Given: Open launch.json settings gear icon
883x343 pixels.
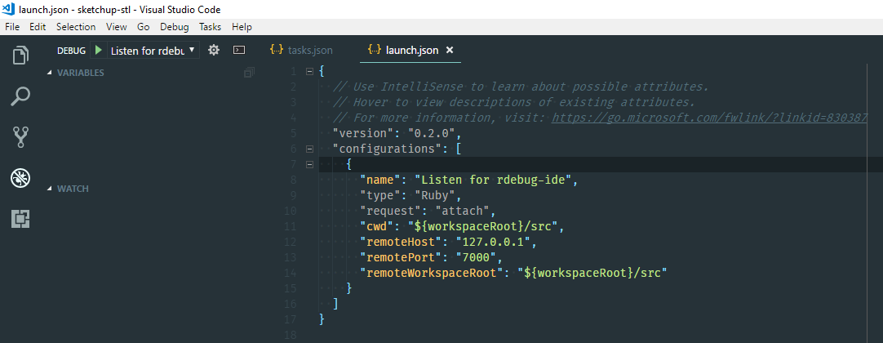Looking at the screenshot, I should [x=214, y=50].
